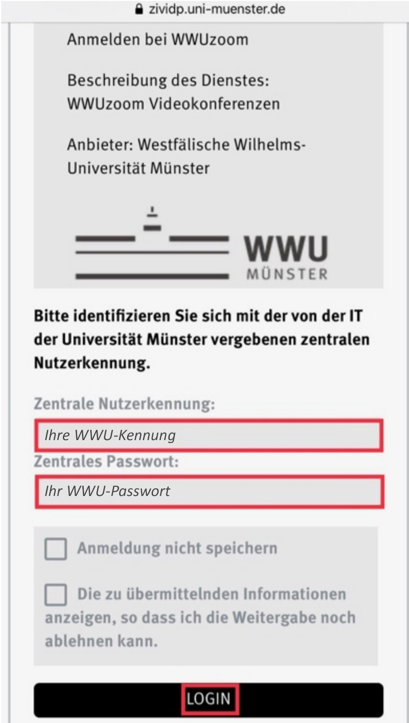Click the bold "Bitte identifizieren Sie sich" instruction paragraph
409x723 pixels.
(x=201, y=339)
